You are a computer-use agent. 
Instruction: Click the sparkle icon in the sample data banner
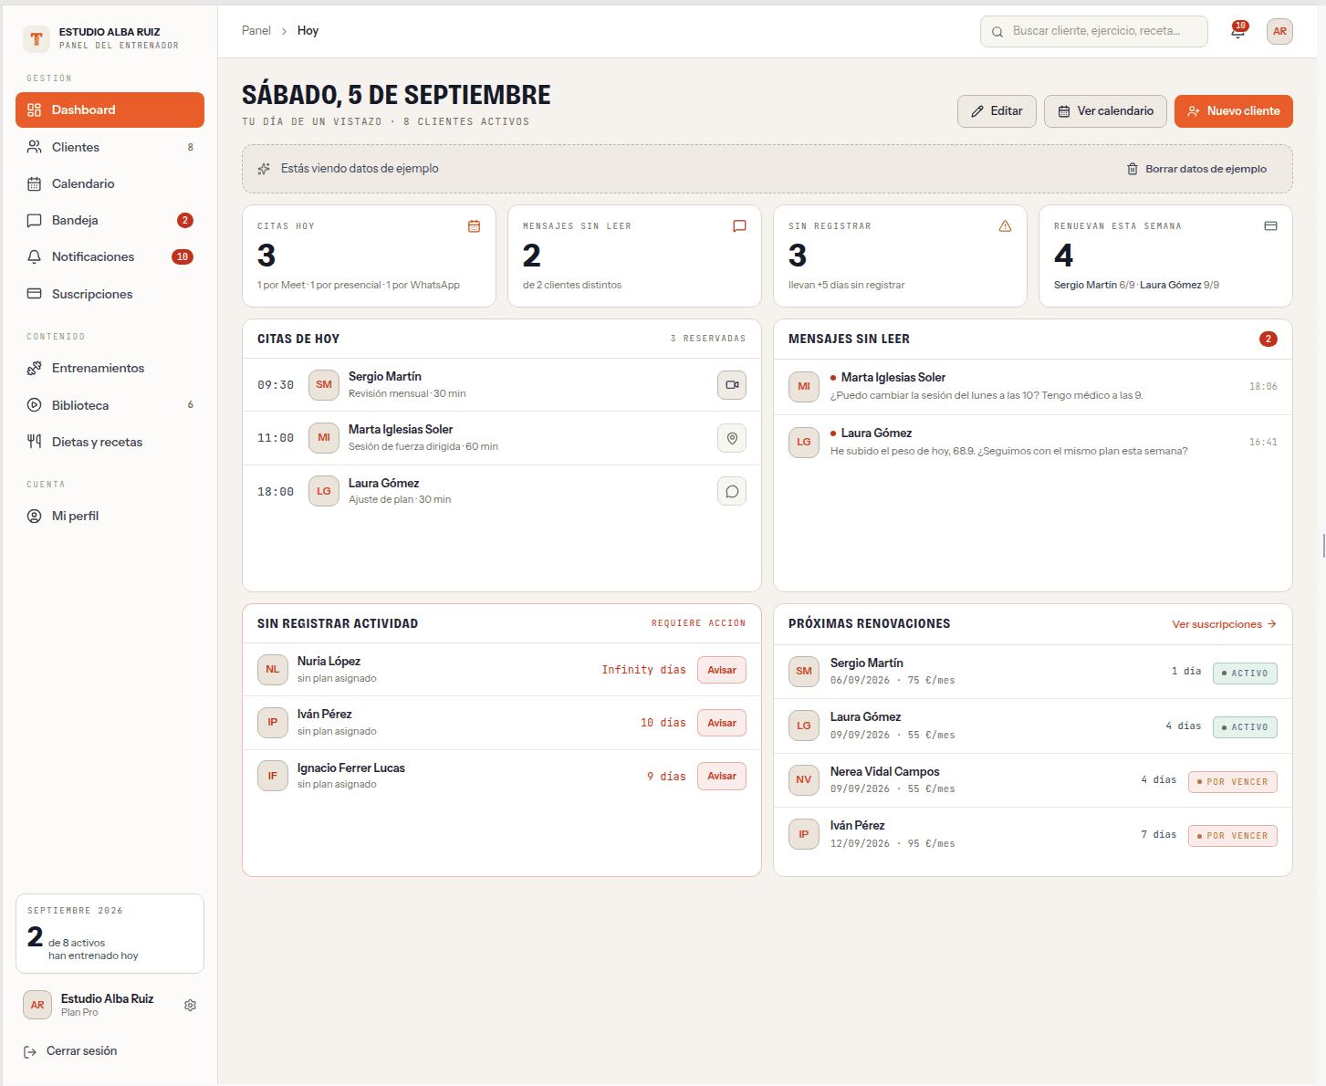(x=264, y=169)
